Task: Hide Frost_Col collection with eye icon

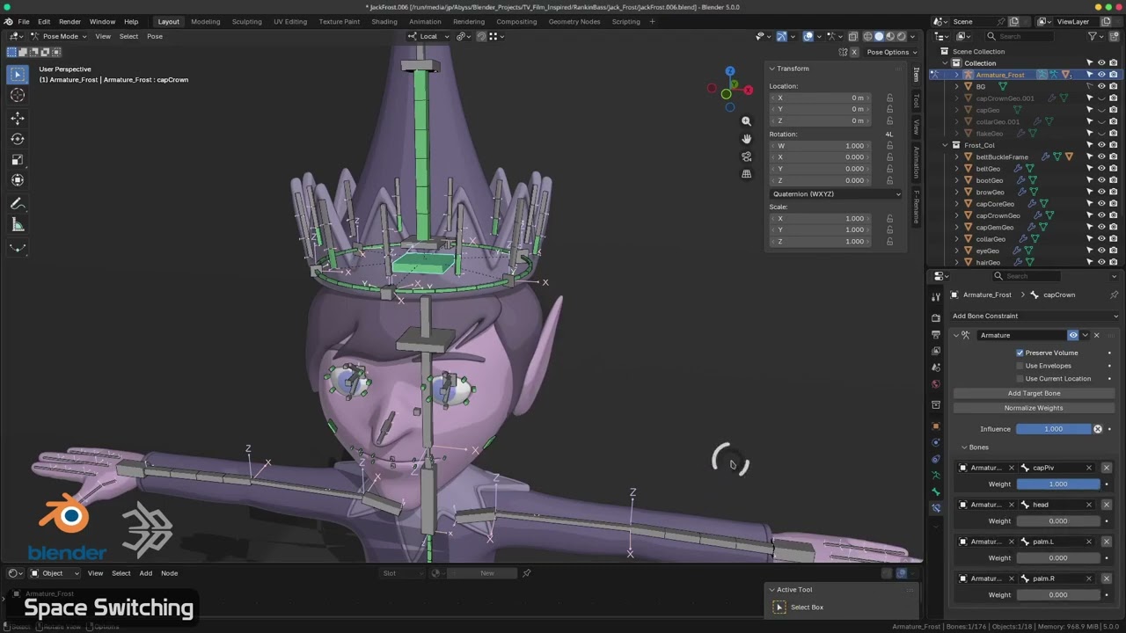Action: [x=1101, y=145]
